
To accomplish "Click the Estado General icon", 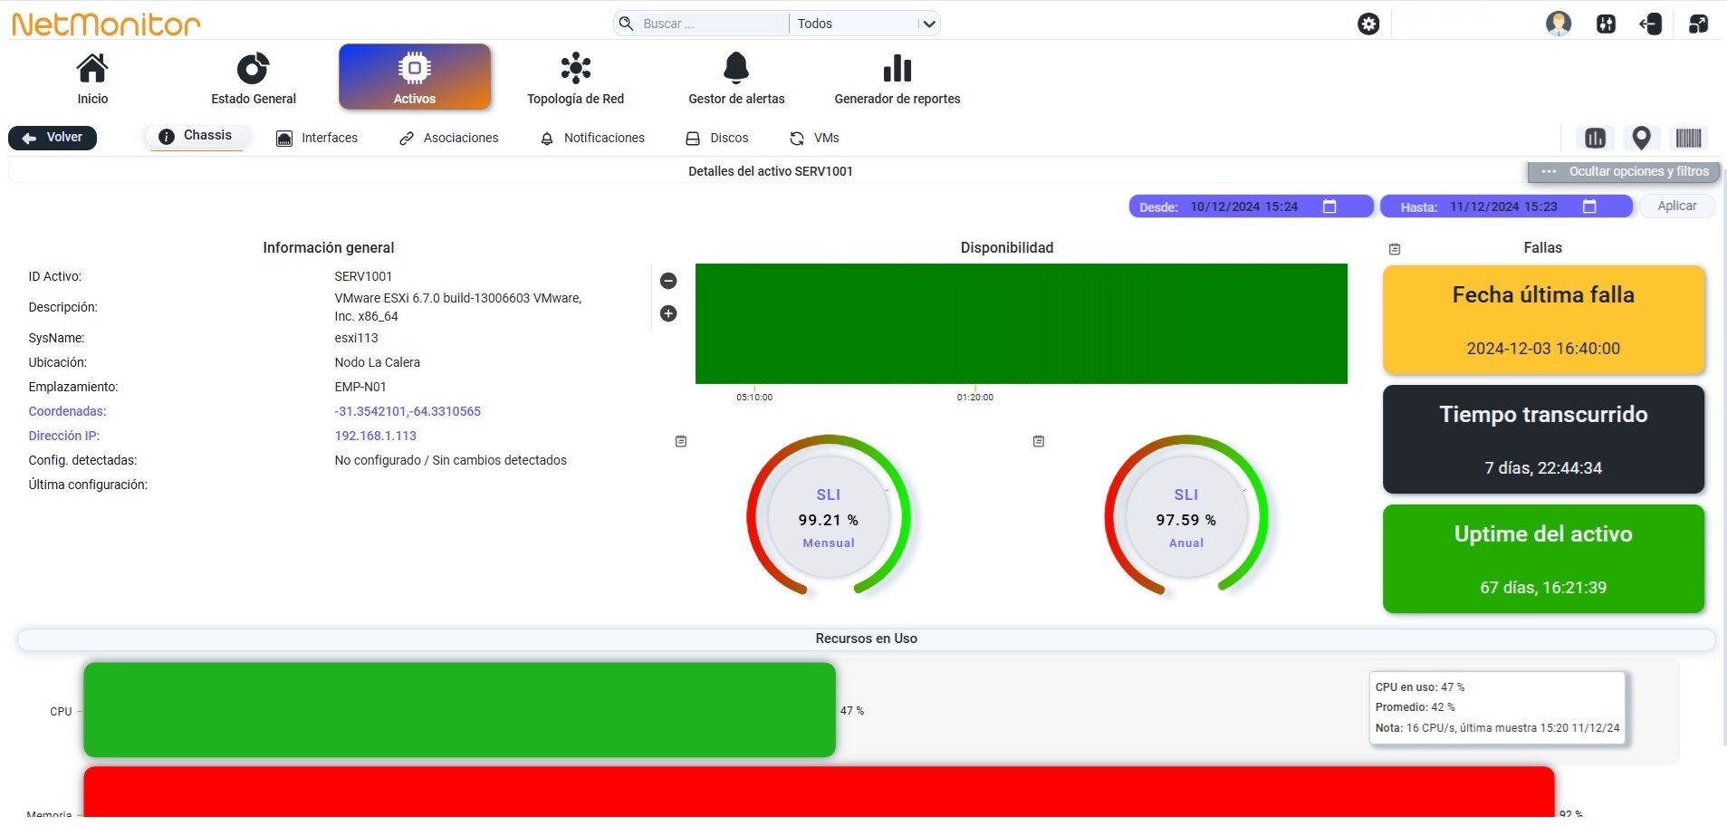I will coord(253,68).
